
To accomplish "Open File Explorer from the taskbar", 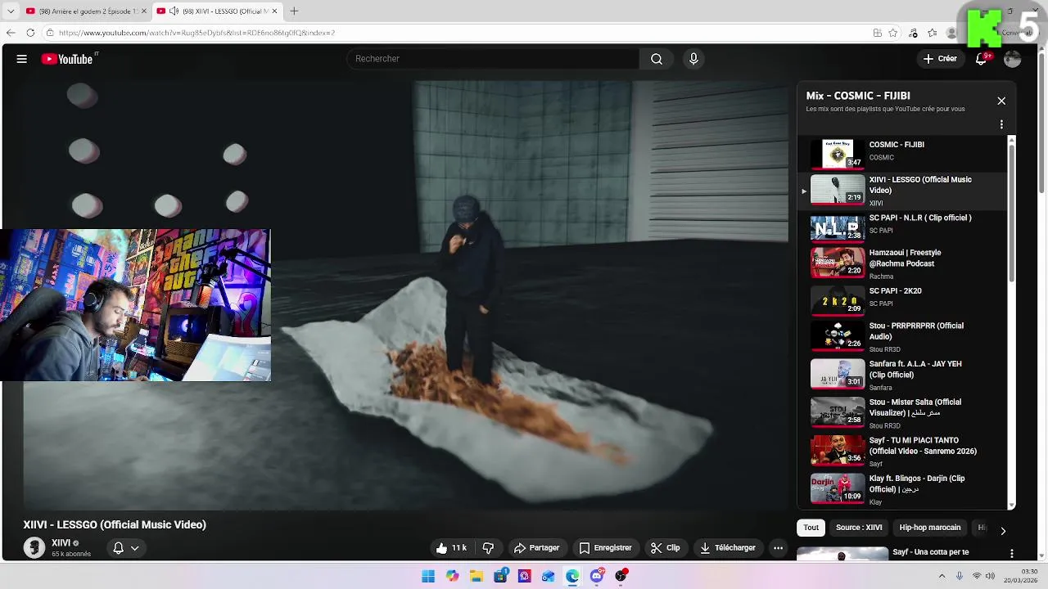I will [x=477, y=577].
